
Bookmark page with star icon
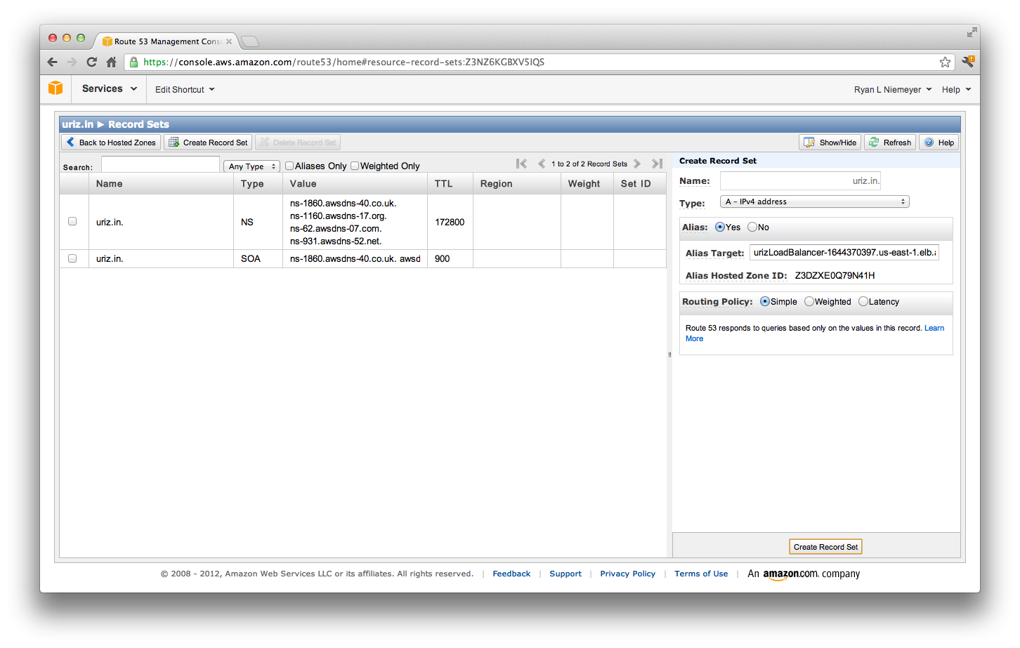[x=945, y=62]
